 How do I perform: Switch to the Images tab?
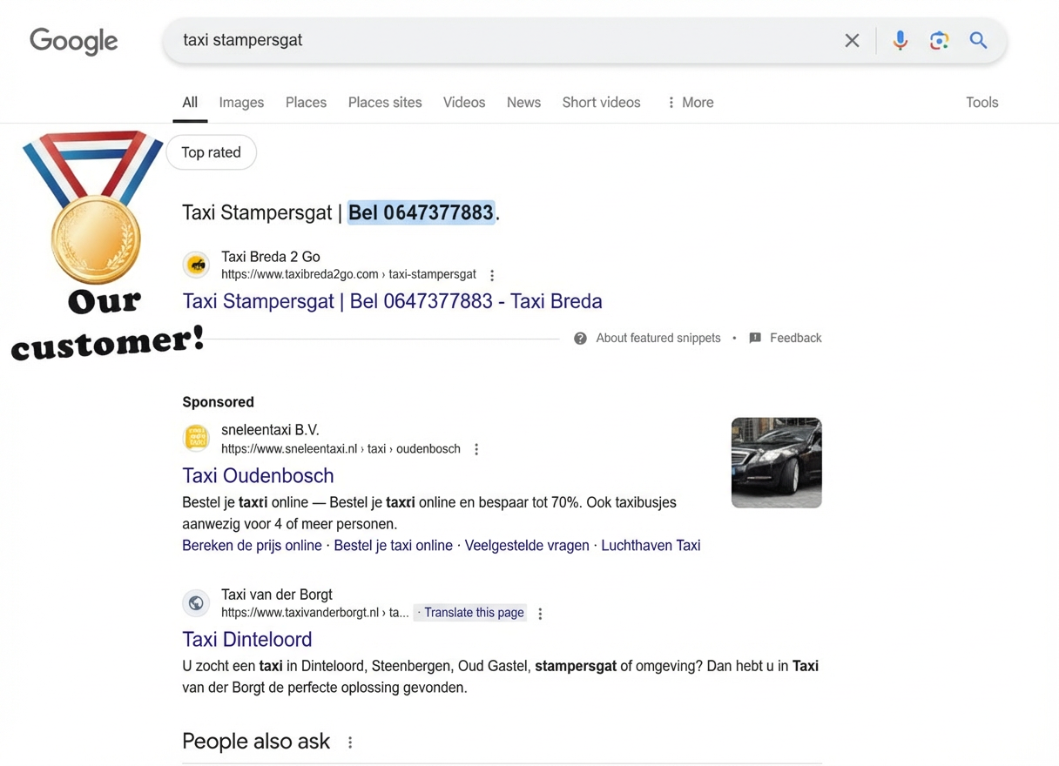[x=241, y=103]
